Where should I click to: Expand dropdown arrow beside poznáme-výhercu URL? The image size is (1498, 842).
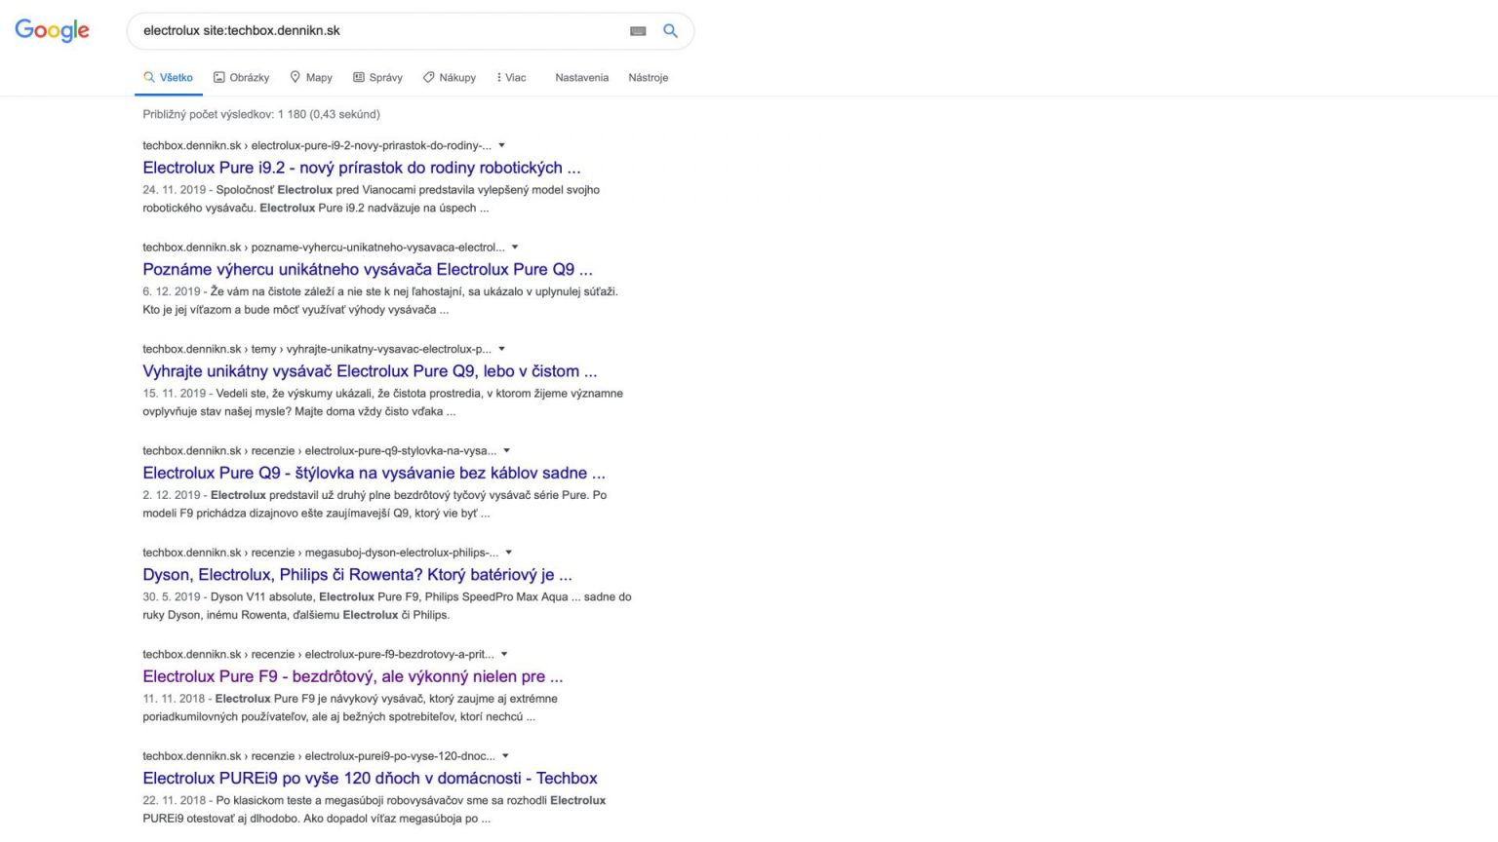[x=515, y=248]
